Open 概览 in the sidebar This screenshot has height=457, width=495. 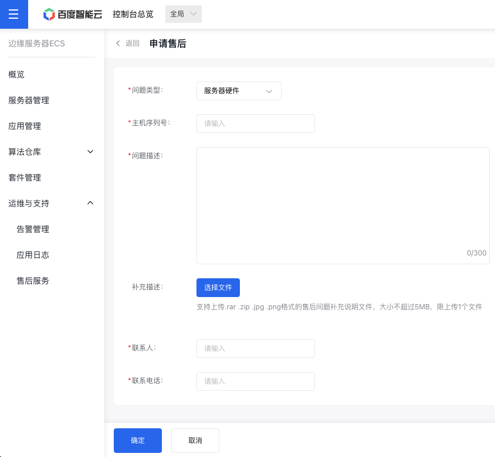(16, 74)
